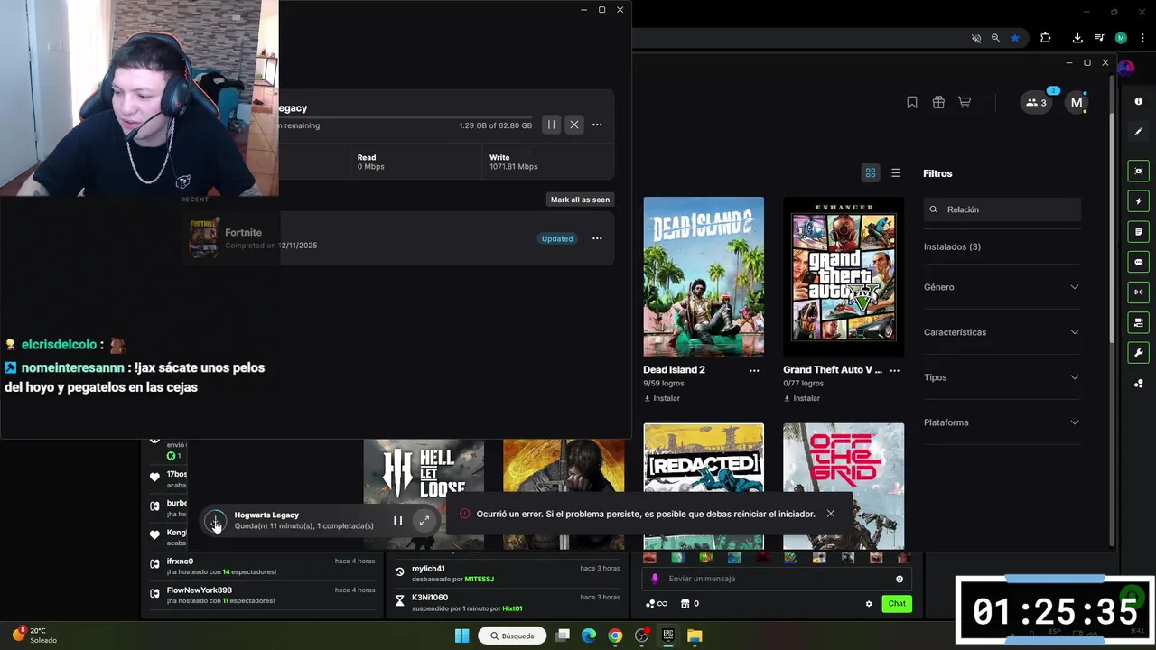Click user reylich41 in mod log

[x=428, y=569]
